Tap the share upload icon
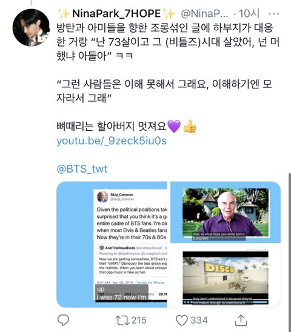The height and width of the screenshot is (332, 291). [241, 320]
